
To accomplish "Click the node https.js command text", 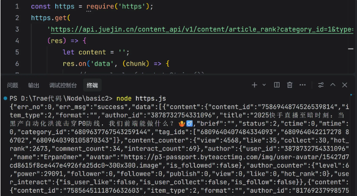I will [x=141, y=98].
